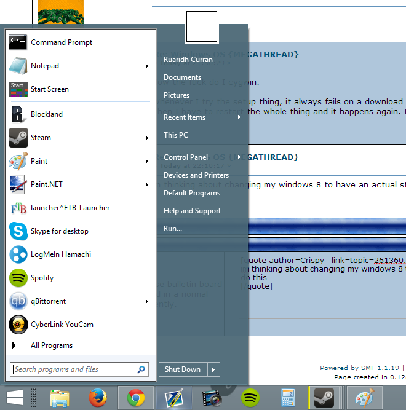Click the Windows Start button on taskbar
406x410 pixels.
tap(14, 398)
